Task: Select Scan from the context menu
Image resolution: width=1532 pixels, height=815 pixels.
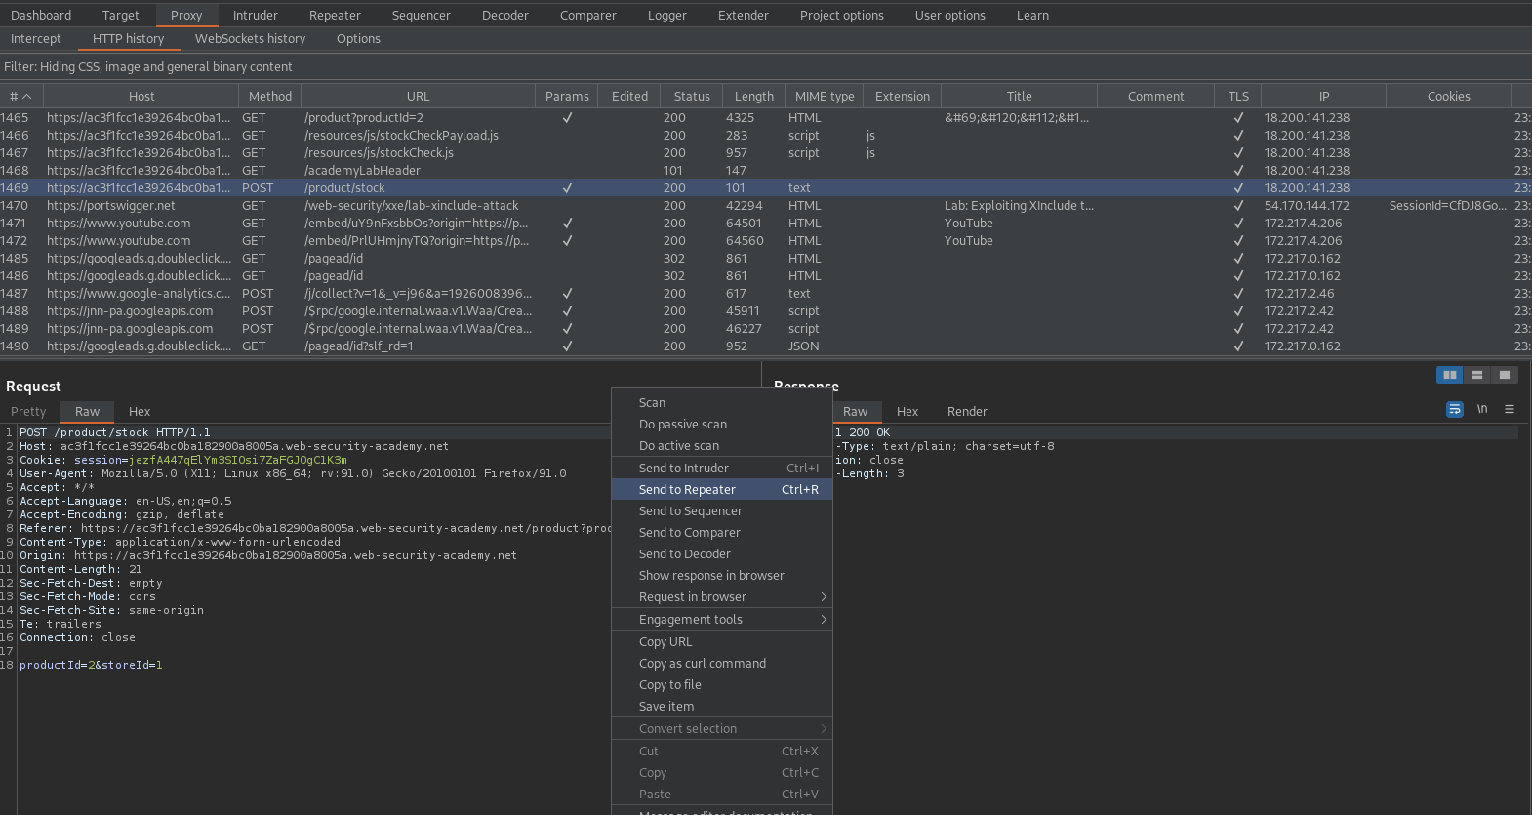Action: 722,403
